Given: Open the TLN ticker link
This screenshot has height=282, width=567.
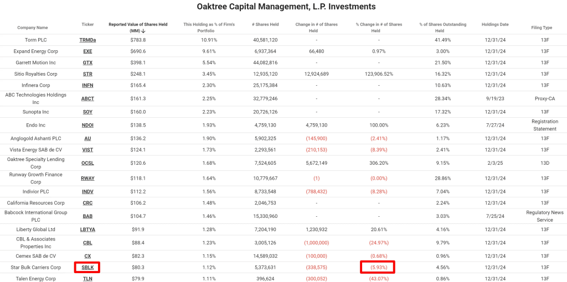Looking at the screenshot, I should point(87,279).
